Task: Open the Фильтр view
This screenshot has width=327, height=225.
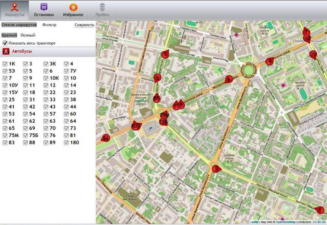Action: pos(49,25)
